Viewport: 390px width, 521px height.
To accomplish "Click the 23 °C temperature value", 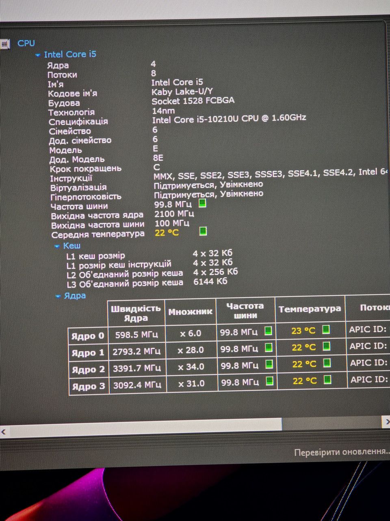I will pyautogui.click(x=303, y=331).
